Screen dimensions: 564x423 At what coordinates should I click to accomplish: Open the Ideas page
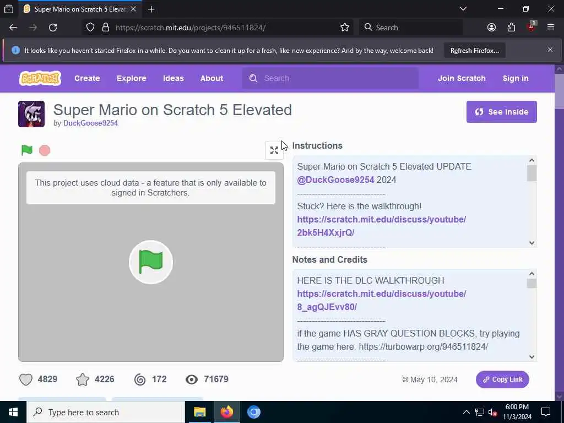pos(173,78)
